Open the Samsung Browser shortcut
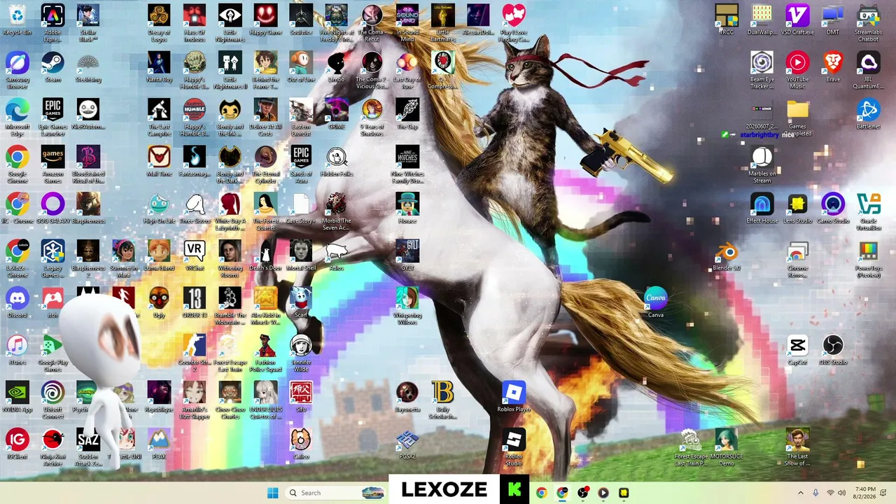This screenshot has height=504, width=896. pyautogui.click(x=17, y=71)
